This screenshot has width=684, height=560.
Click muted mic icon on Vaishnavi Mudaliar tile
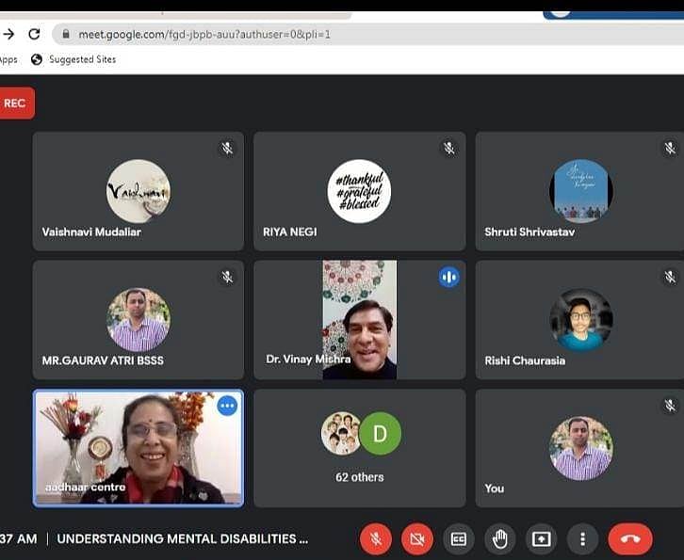point(227,149)
